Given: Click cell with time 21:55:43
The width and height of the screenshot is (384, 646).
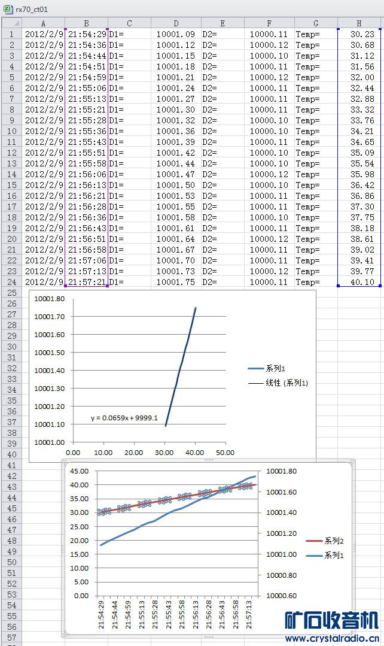Looking at the screenshot, I should pyautogui.click(x=87, y=142).
